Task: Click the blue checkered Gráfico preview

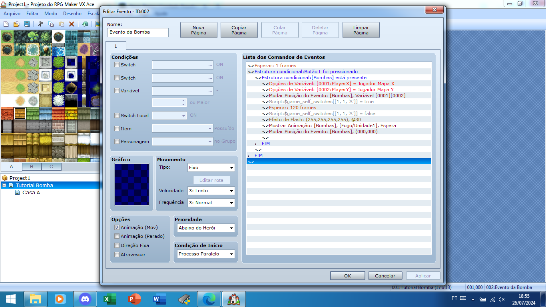Action: (x=132, y=184)
